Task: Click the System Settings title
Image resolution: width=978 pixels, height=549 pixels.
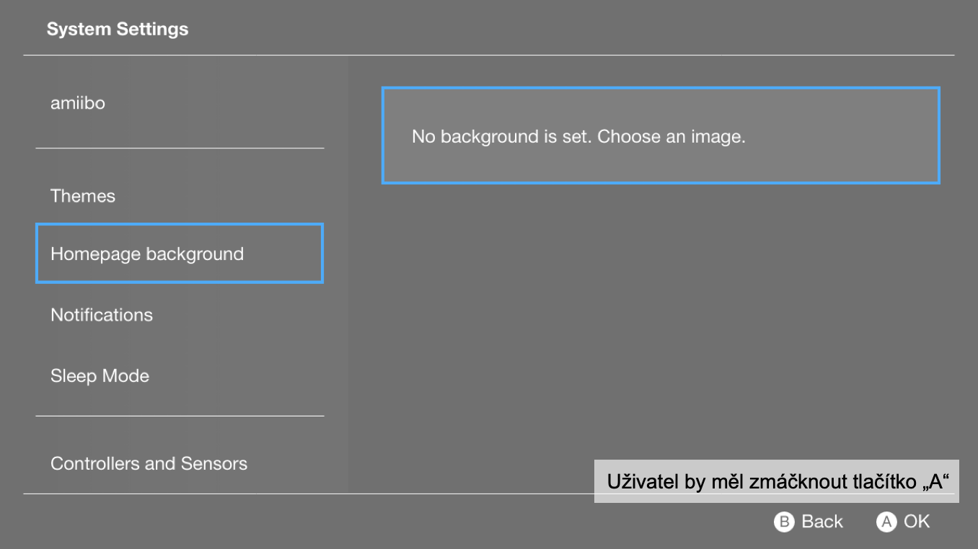Action: coord(118,30)
